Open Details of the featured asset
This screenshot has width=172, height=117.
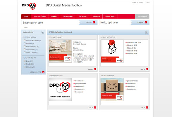tap(92, 69)
